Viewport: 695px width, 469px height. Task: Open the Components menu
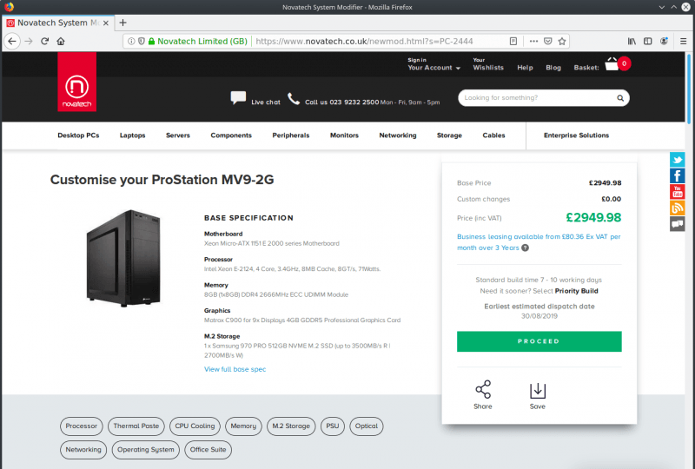231,135
